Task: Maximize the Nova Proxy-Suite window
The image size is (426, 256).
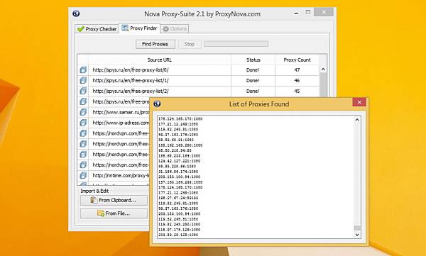Action: [x=308, y=12]
